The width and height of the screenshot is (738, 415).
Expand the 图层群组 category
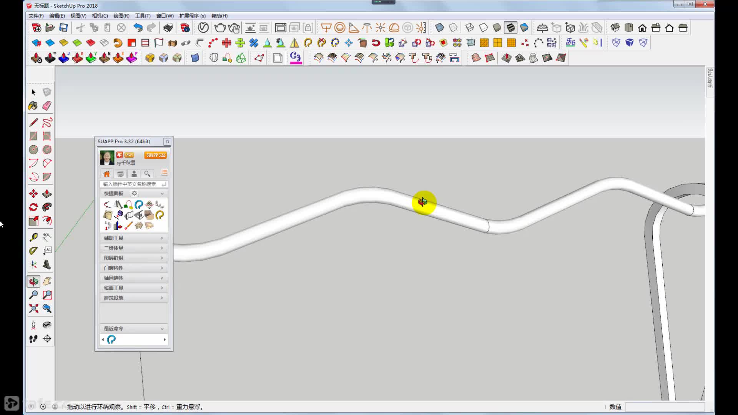pyautogui.click(x=134, y=258)
